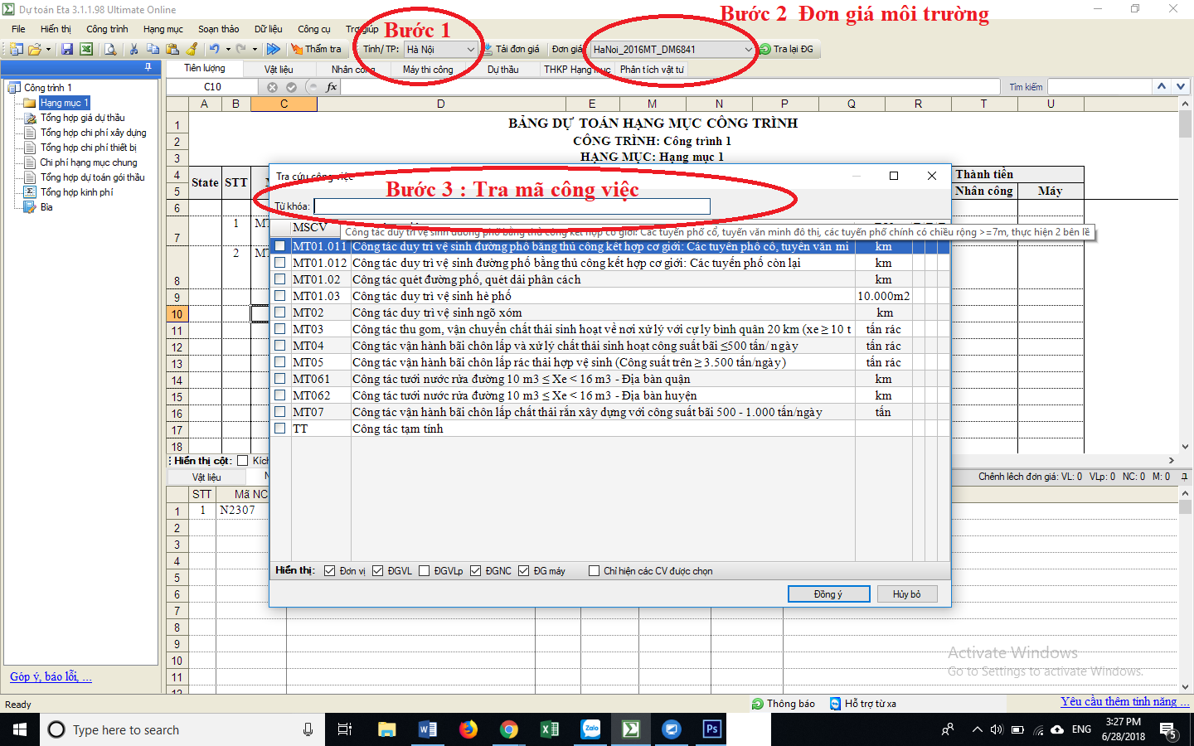Open the Open-folder icon dropdown arrow
Viewport: 1194px width, 746px height.
[48, 50]
